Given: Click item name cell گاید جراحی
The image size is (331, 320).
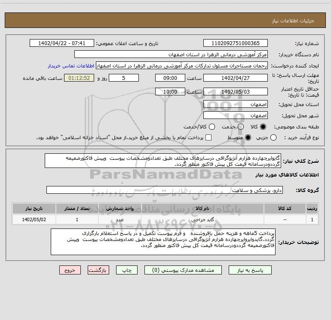Looking at the screenshot, I should (x=202, y=219).
